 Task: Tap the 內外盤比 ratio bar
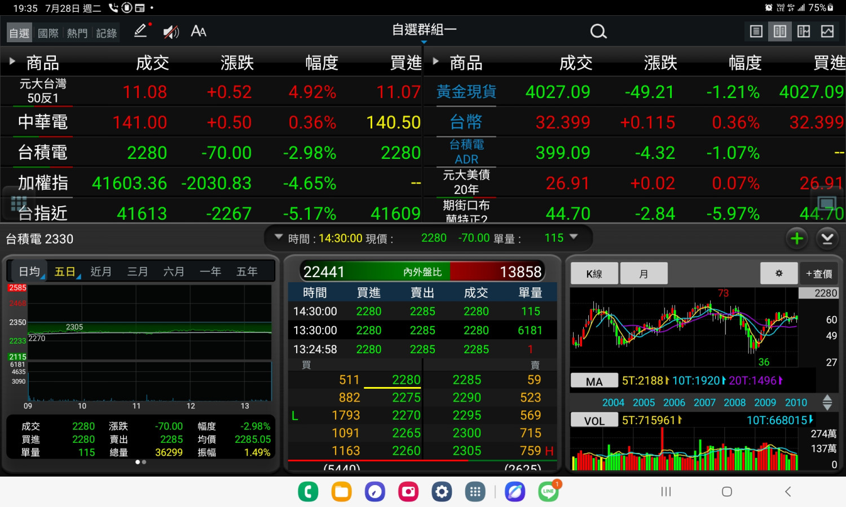point(422,272)
